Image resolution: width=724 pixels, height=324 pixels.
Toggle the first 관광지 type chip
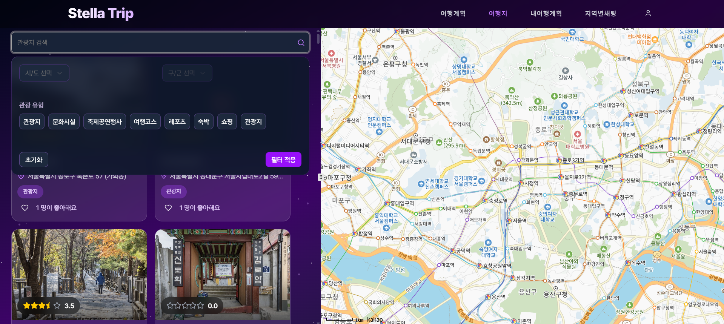(32, 122)
